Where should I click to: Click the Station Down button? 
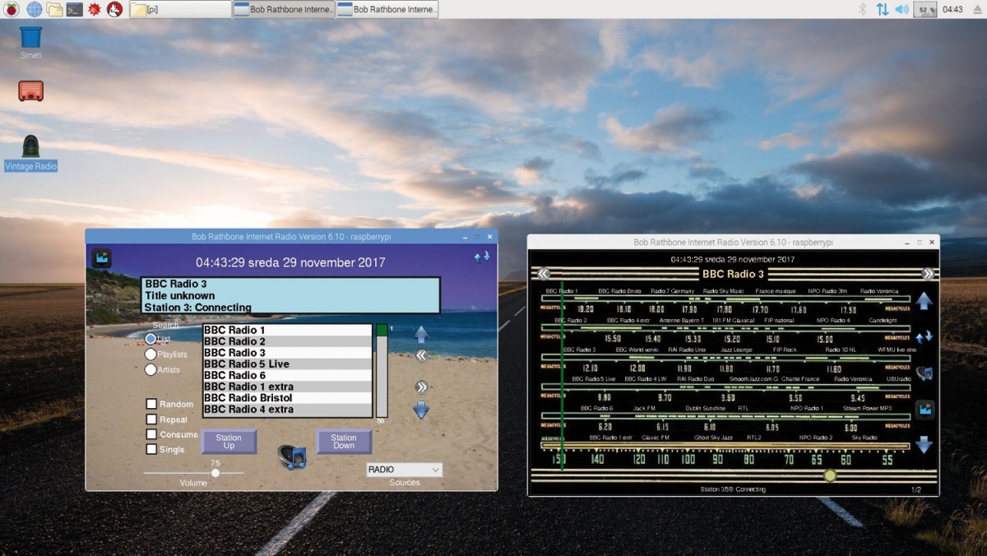pos(344,442)
